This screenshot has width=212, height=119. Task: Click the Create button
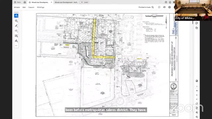click(84, 2)
